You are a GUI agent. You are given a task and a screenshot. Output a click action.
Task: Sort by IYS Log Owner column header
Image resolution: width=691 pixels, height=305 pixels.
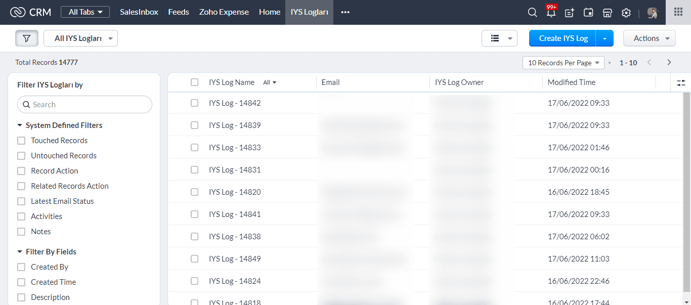point(459,82)
